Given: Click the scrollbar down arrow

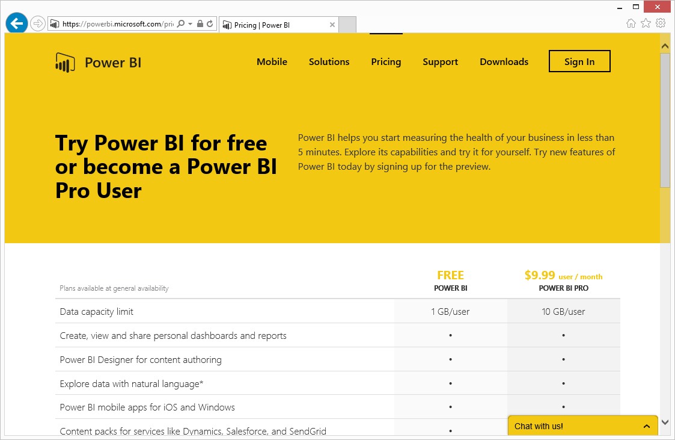Looking at the screenshot, I should (x=665, y=423).
